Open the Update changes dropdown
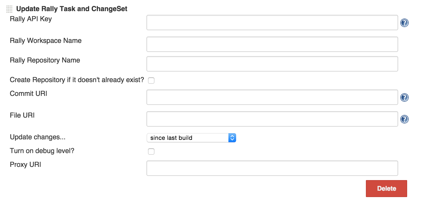 [x=191, y=138]
